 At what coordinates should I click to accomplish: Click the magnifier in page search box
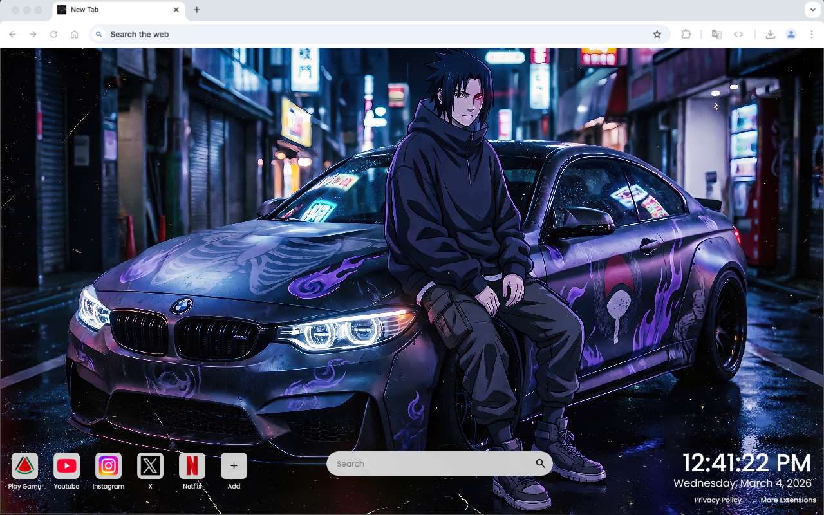click(x=540, y=464)
